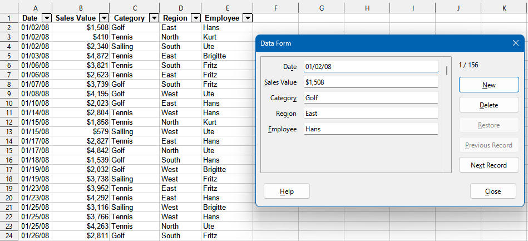Focus the Category input field showing Golf

click(371, 98)
